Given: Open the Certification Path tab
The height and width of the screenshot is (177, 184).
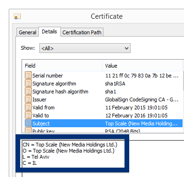Looking at the screenshot, I should [82, 32].
